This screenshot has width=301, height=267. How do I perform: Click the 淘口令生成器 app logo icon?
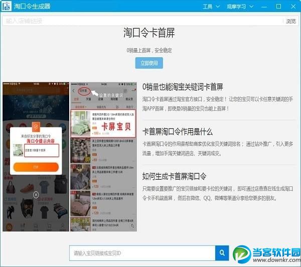pyautogui.click(x=7, y=6)
